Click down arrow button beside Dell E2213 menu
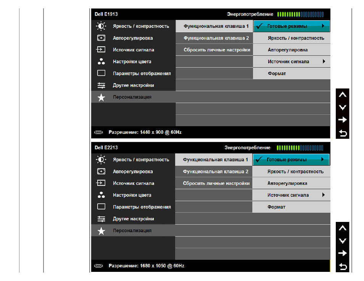 [342, 241]
